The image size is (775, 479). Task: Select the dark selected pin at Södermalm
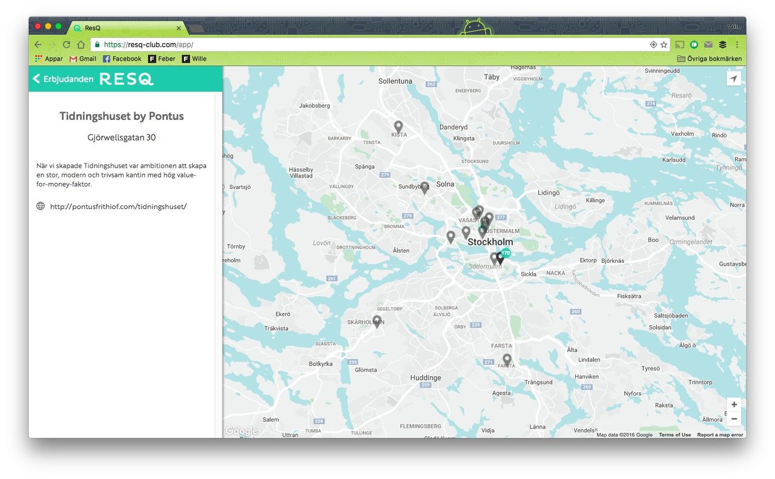(x=499, y=259)
